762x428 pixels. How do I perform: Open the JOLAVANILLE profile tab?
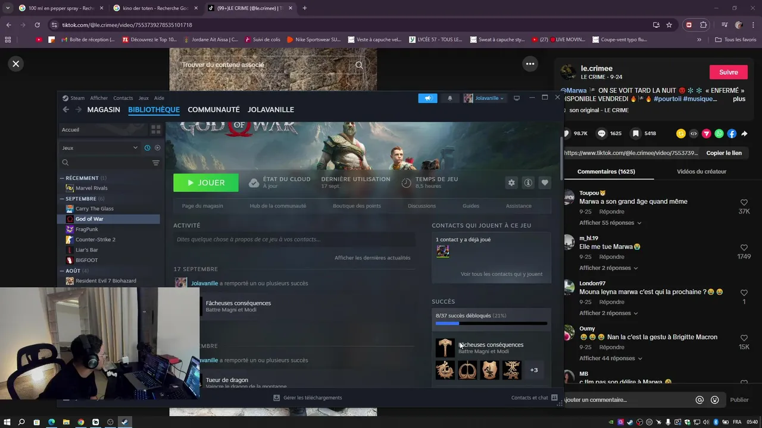click(271, 109)
